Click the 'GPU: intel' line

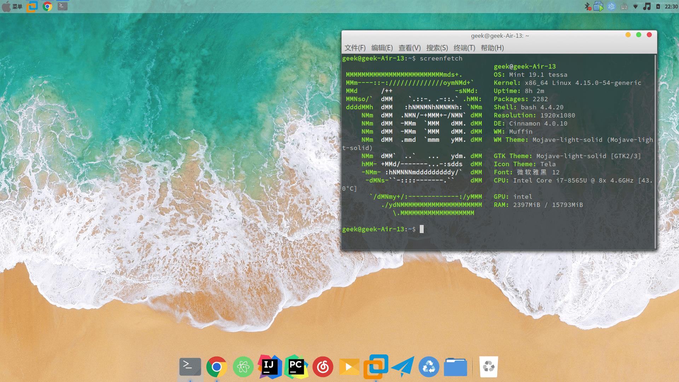pos(513,197)
